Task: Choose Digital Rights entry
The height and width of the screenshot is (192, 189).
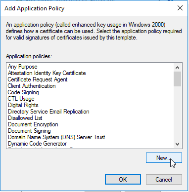Action: [23, 105]
